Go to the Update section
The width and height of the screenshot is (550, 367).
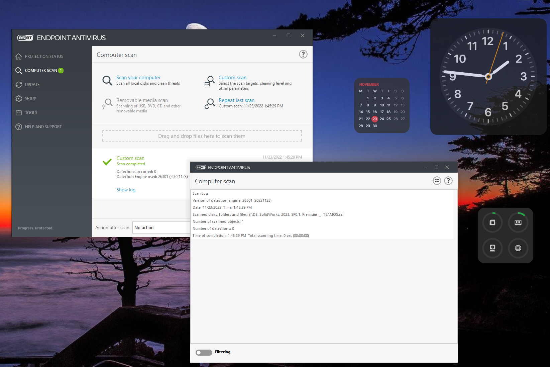27,85
